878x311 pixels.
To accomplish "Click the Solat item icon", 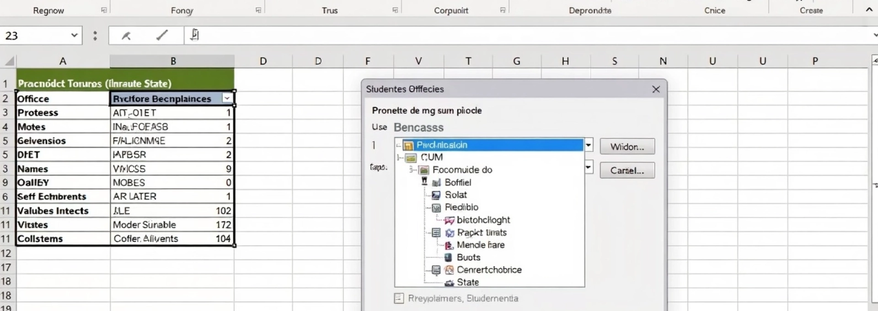I will pyautogui.click(x=436, y=195).
